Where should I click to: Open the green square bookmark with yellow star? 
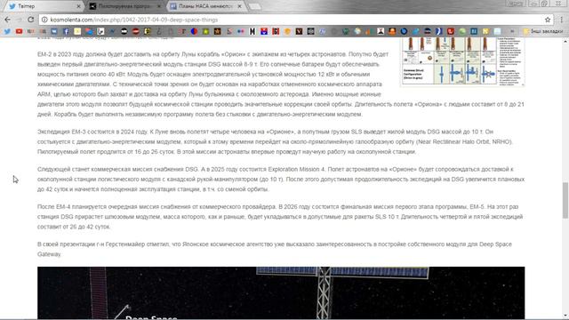click(205, 32)
